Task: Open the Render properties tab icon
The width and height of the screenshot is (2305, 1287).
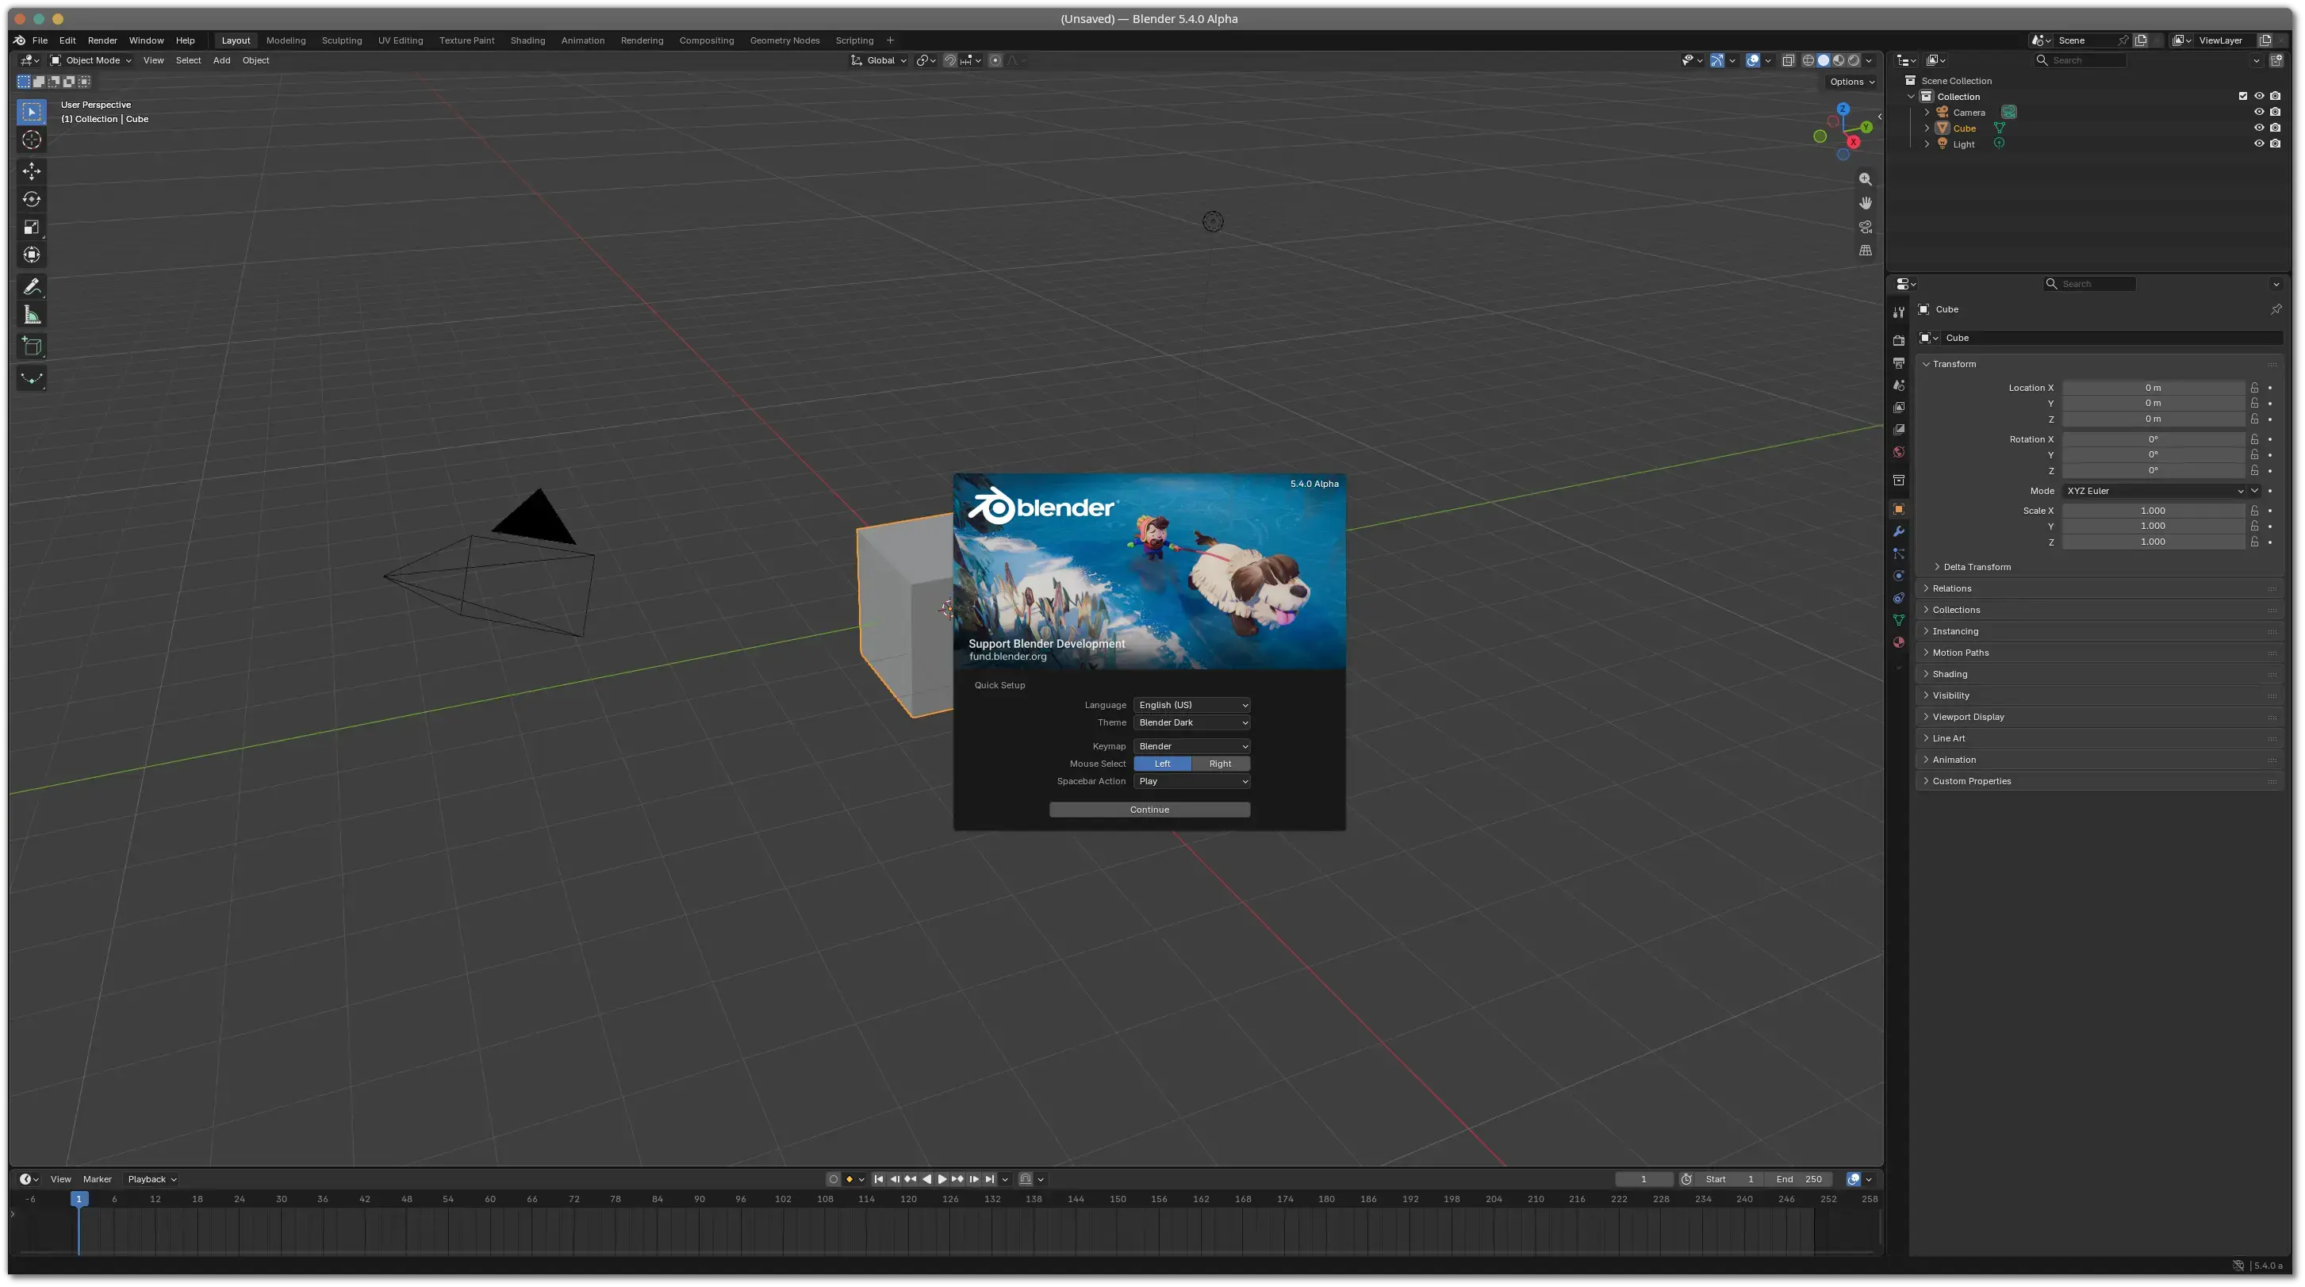Action: click(1899, 341)
